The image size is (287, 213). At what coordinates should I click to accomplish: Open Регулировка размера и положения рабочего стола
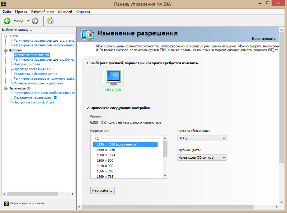click(44, 79)
